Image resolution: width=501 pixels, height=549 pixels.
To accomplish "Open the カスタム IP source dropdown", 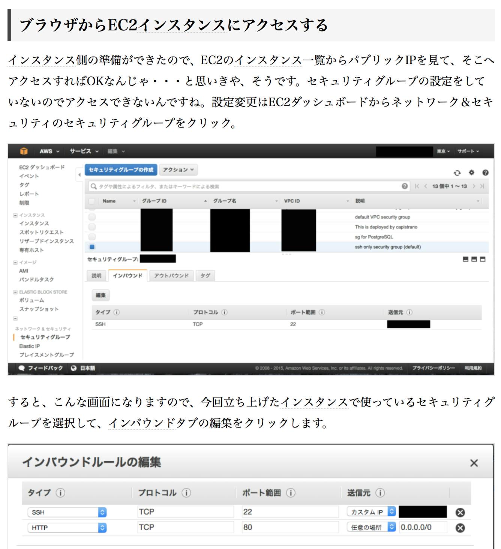I will point(371,512).
